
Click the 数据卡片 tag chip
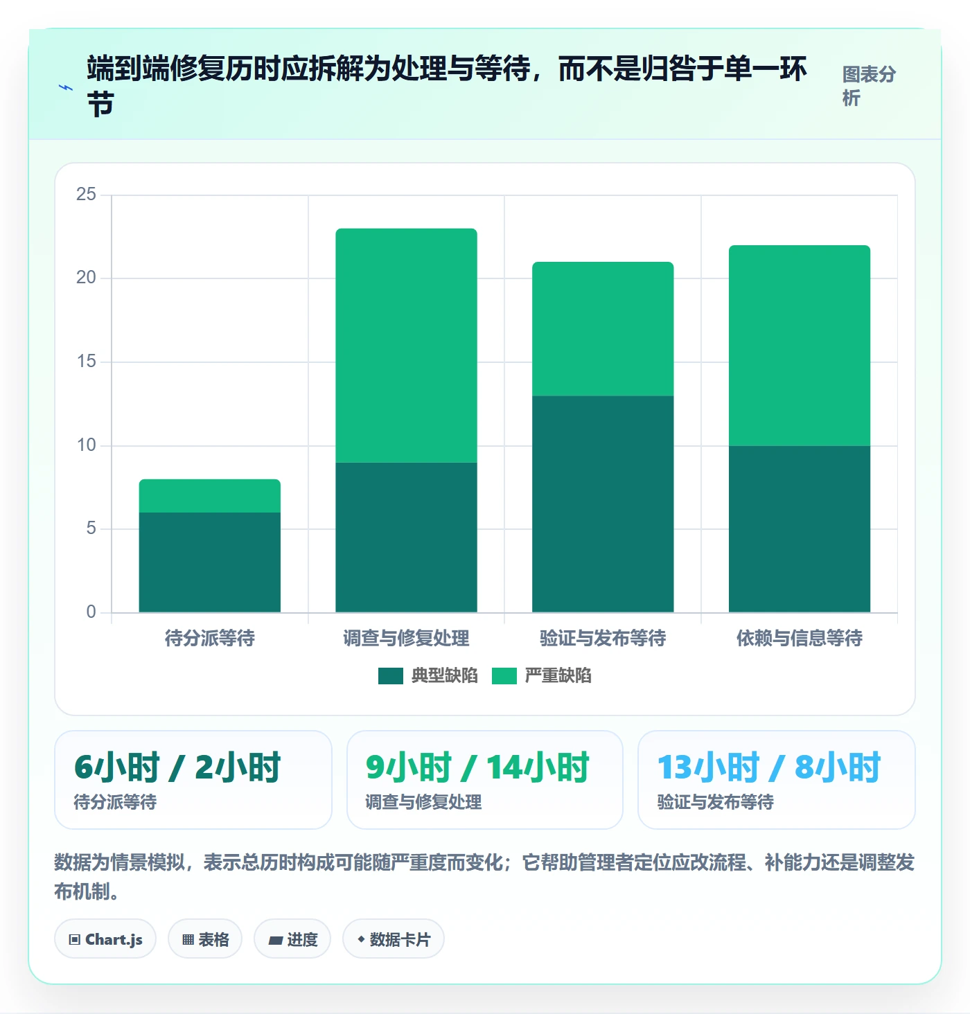click(394, 939)
